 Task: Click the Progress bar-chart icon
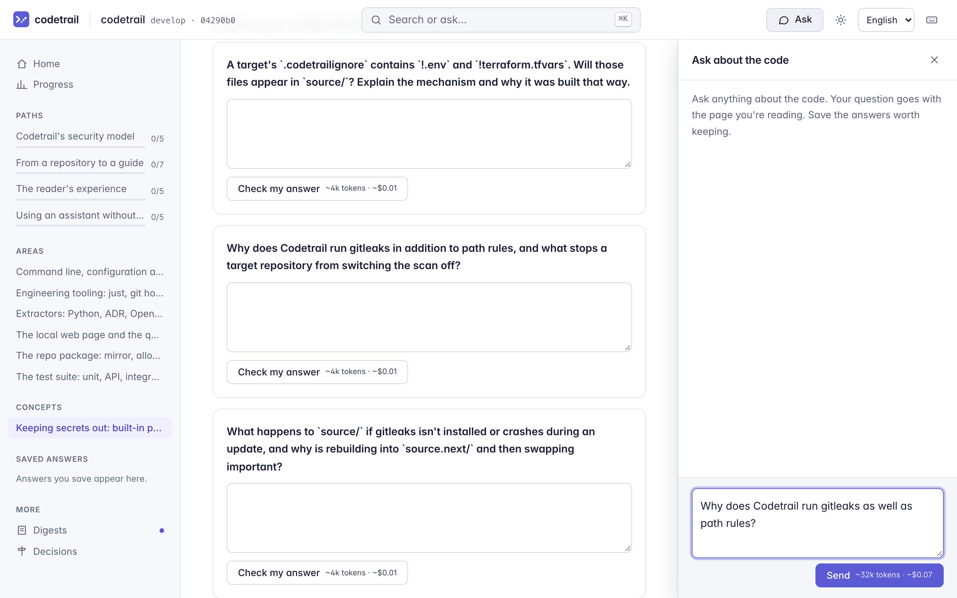(22, 84)
